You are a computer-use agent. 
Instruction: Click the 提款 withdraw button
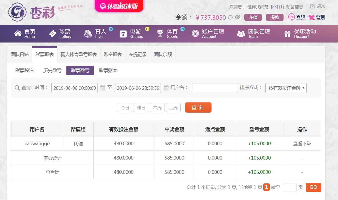pos(275,17)
